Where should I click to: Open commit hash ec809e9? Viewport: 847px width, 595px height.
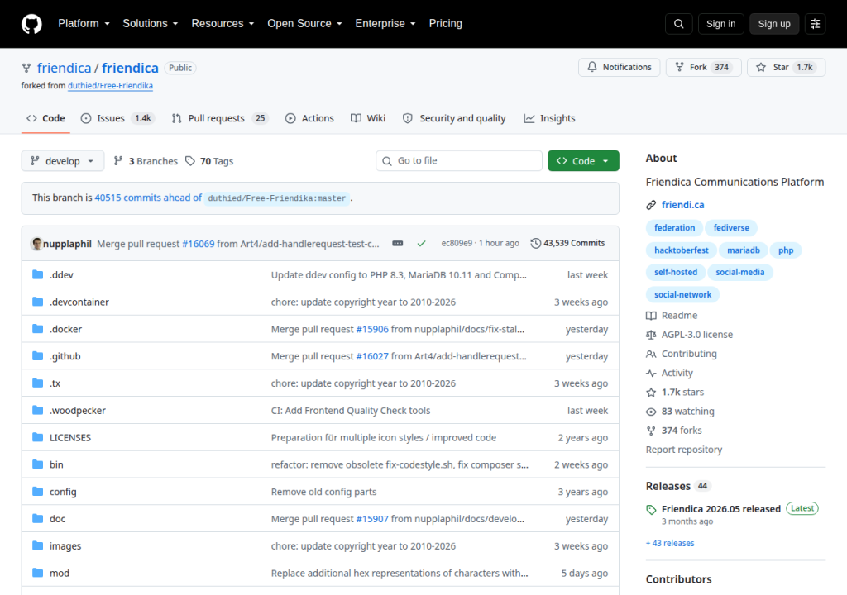(457, 243)
